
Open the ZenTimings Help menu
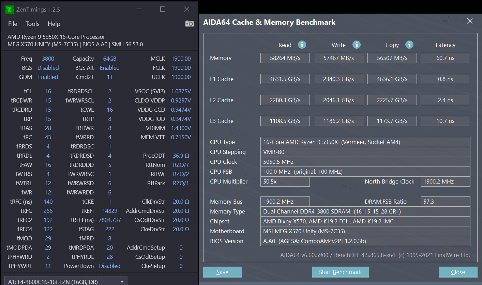click(x=54, y=24)
